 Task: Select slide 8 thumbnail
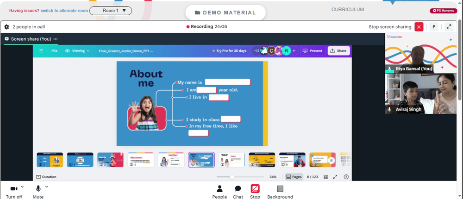262,160
